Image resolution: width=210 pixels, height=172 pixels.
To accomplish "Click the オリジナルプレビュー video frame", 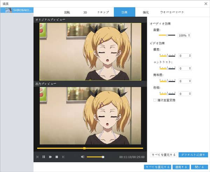I will (x=90, y=51).
